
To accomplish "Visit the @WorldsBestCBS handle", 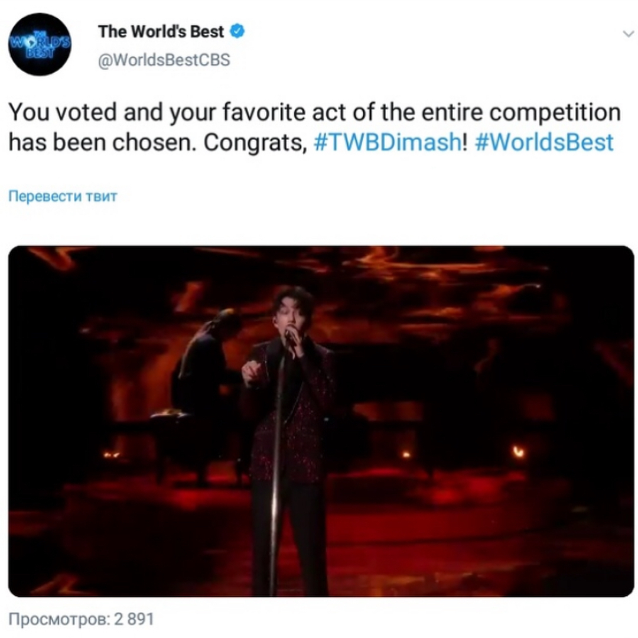I will pos(164,60).
